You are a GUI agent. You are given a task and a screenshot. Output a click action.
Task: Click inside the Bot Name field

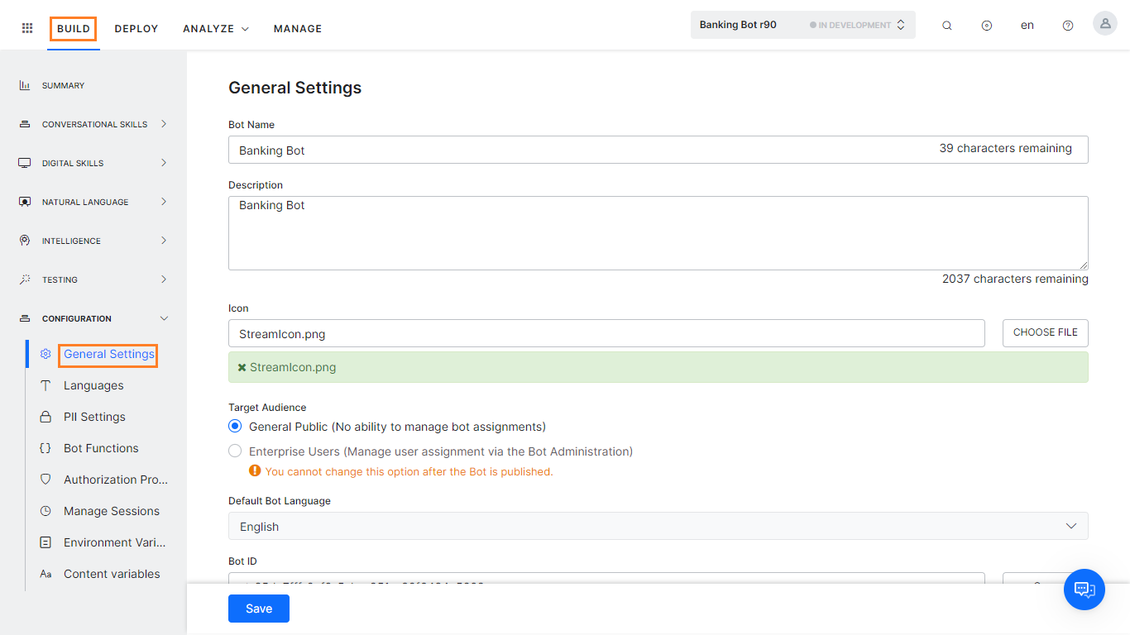pos(496,150)
